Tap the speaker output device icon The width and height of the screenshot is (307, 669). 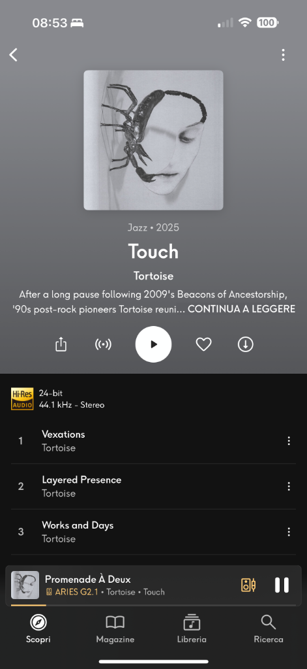tap(248, 585)
